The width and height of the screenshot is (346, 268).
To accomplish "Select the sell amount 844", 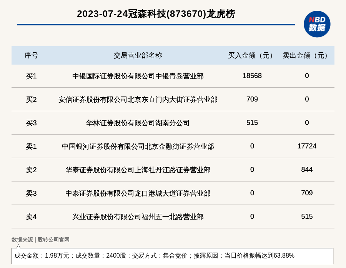I will pyautogui.click(x=307, y=170).
